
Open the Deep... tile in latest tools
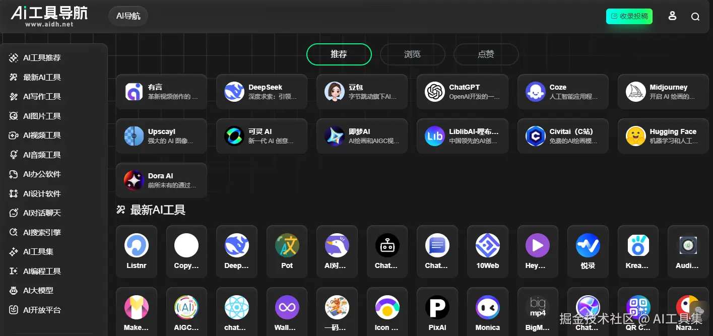[x=236, y=251]
